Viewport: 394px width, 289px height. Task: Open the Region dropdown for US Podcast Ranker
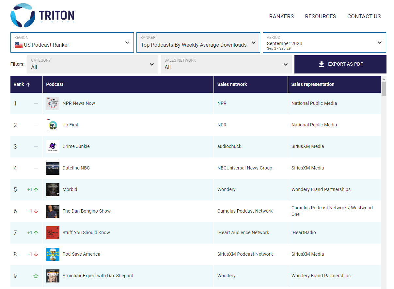(x=72, y=42)
